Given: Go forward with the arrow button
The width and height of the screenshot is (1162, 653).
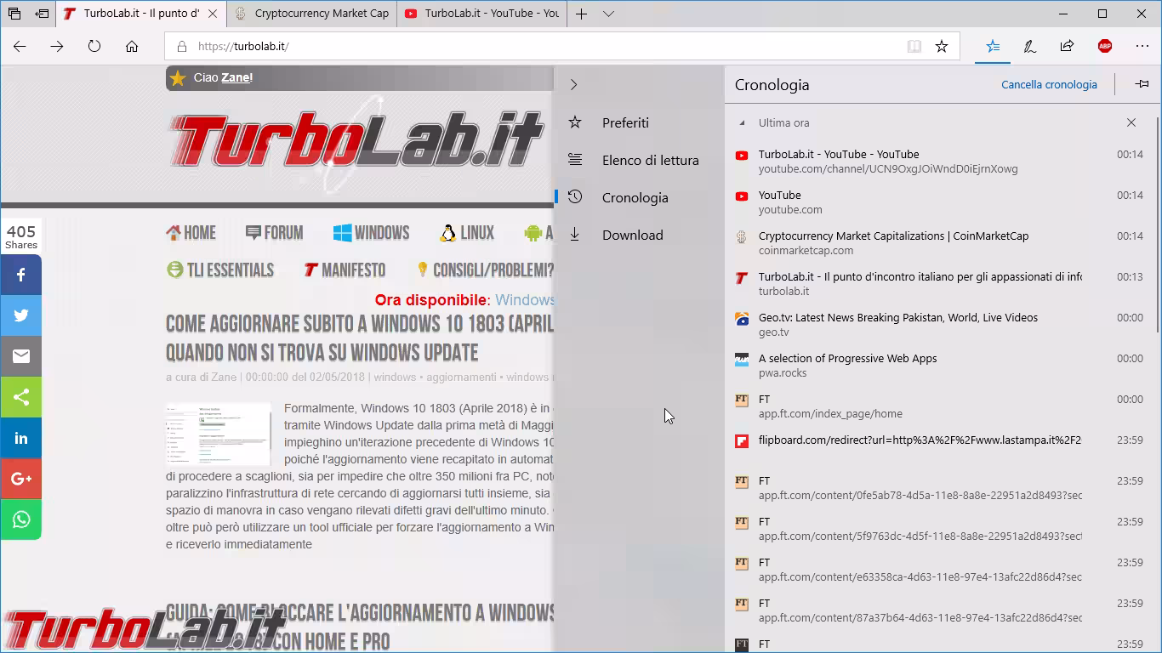Looking at the screenshot, I should [57, 46].
